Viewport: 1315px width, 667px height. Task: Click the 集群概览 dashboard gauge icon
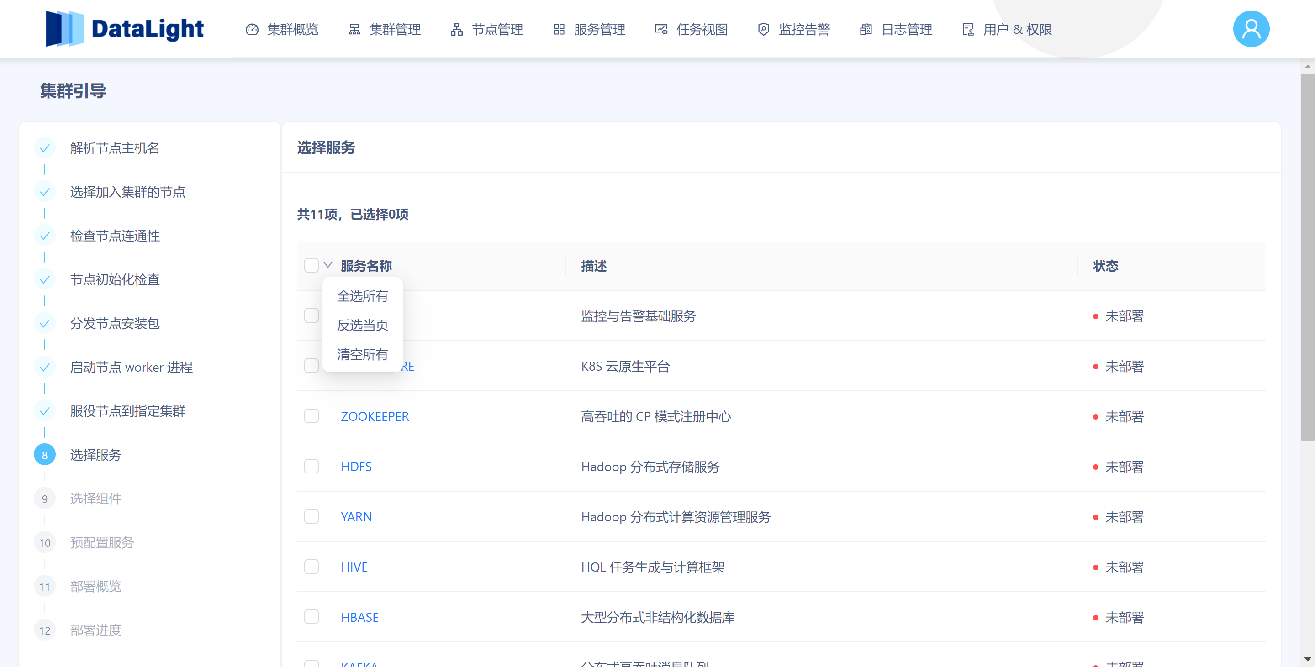coord(252,30)
